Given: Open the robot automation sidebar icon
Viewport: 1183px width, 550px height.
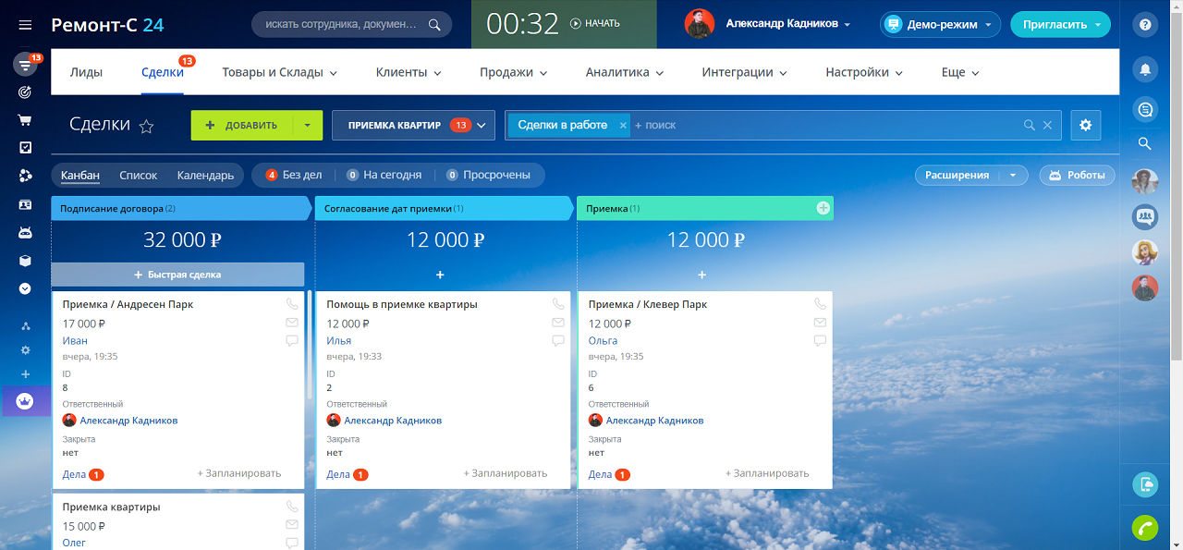Looking at the screenshot, I should tap(25, 233).
